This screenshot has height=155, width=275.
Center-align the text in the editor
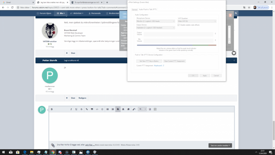123,109
